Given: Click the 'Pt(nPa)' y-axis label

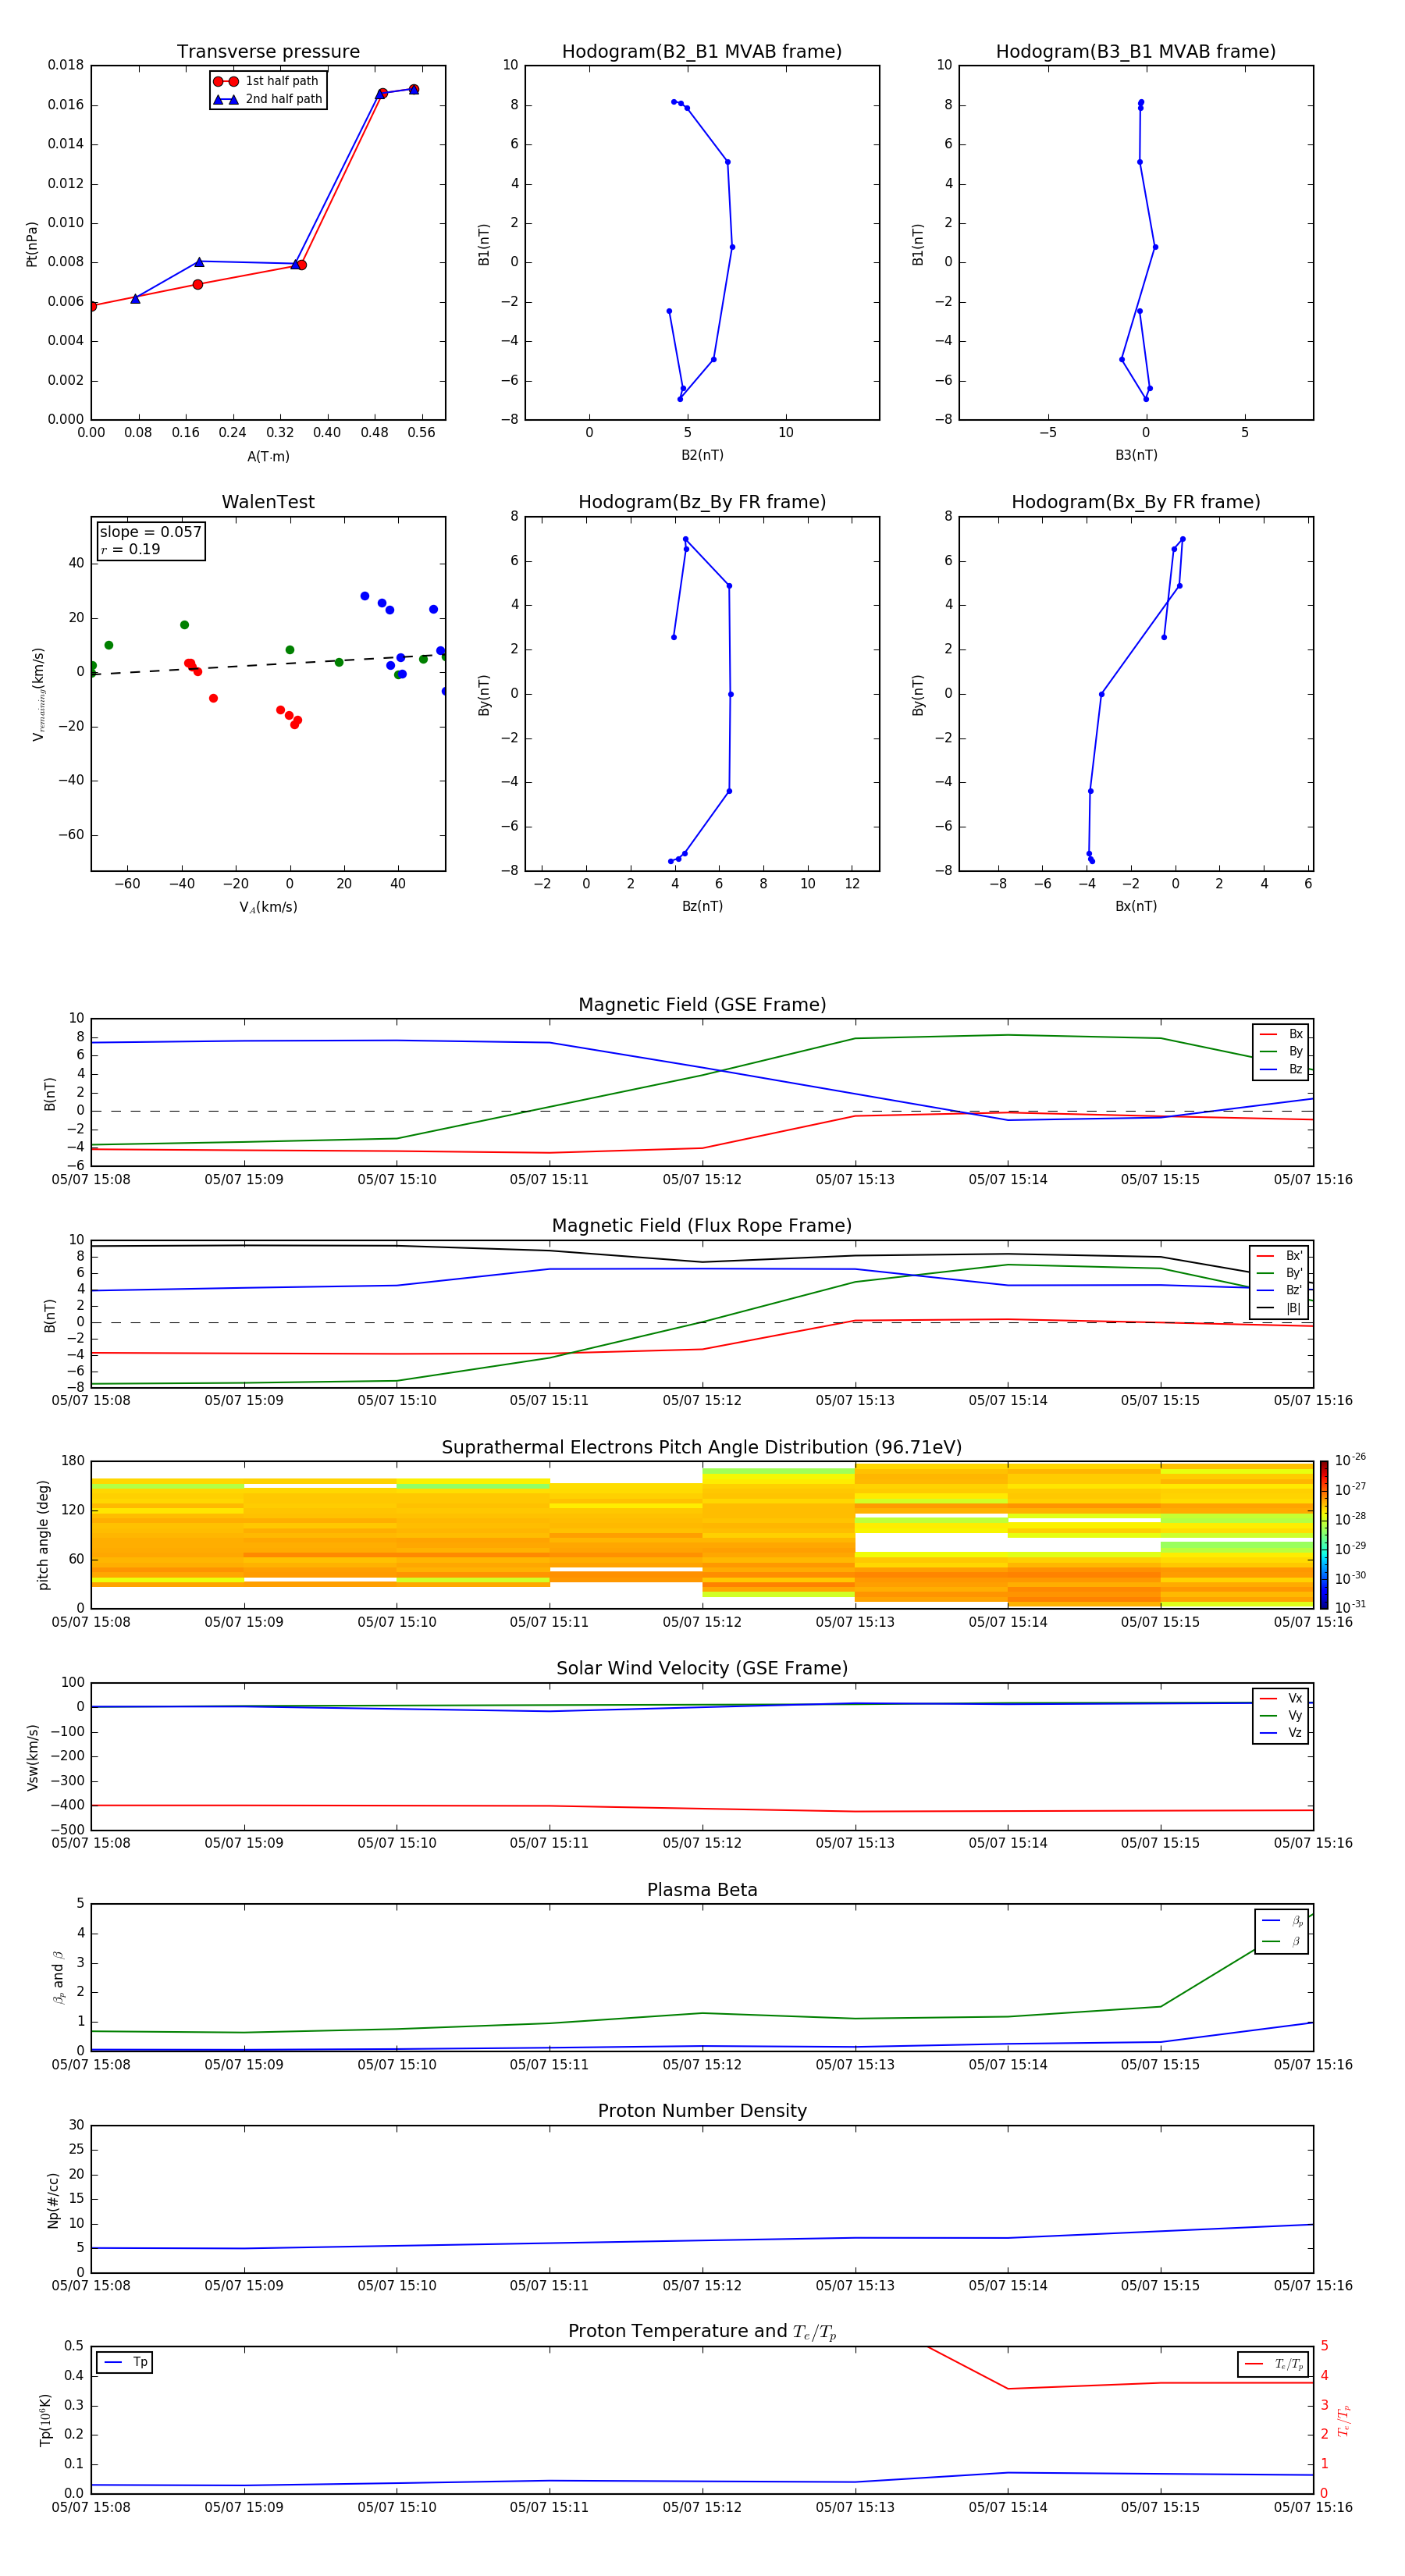Looking at the screenshot, I should click(31, 243).
